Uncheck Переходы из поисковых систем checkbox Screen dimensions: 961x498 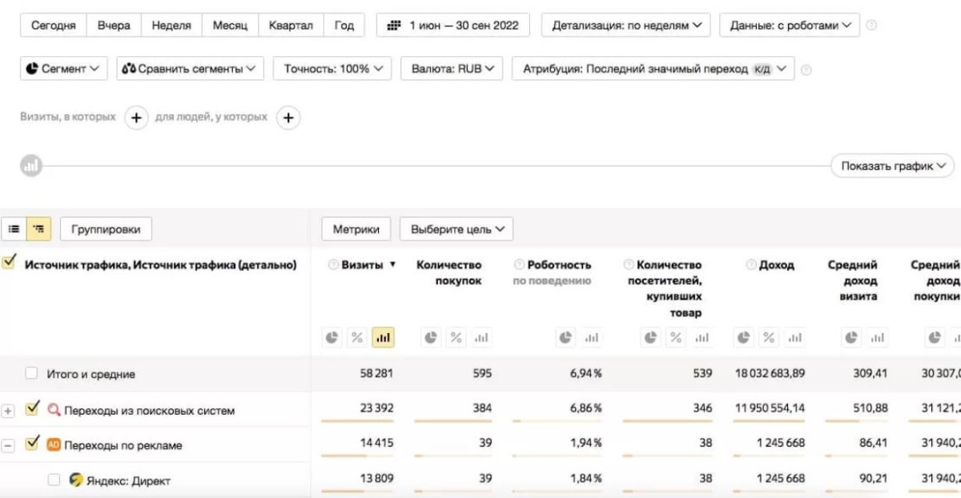pos(32,408)
